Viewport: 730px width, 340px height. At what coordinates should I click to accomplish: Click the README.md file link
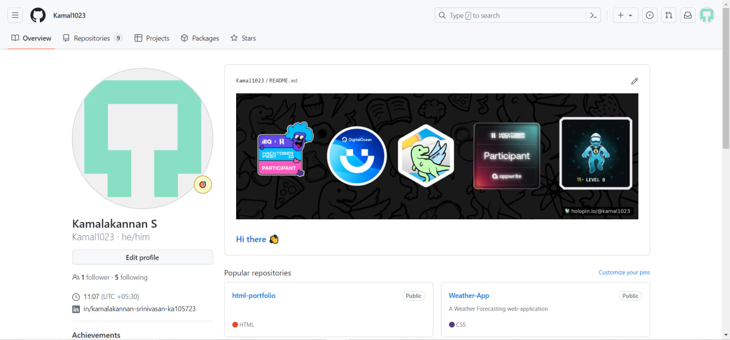pyautogui.click(x=283, y=81)
